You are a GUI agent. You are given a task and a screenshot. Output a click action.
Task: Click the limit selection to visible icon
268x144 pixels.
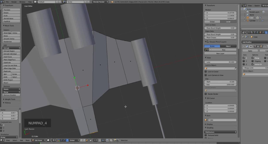tap(91, 140)
